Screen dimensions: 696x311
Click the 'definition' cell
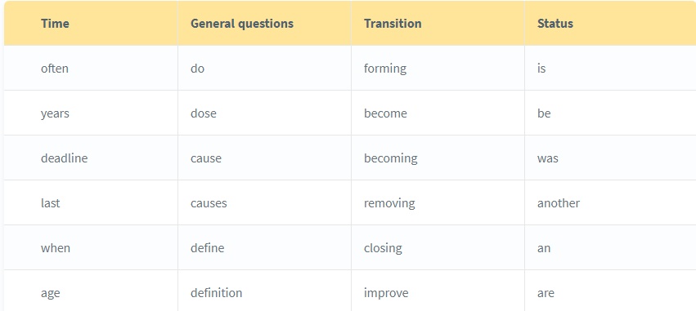264,291
